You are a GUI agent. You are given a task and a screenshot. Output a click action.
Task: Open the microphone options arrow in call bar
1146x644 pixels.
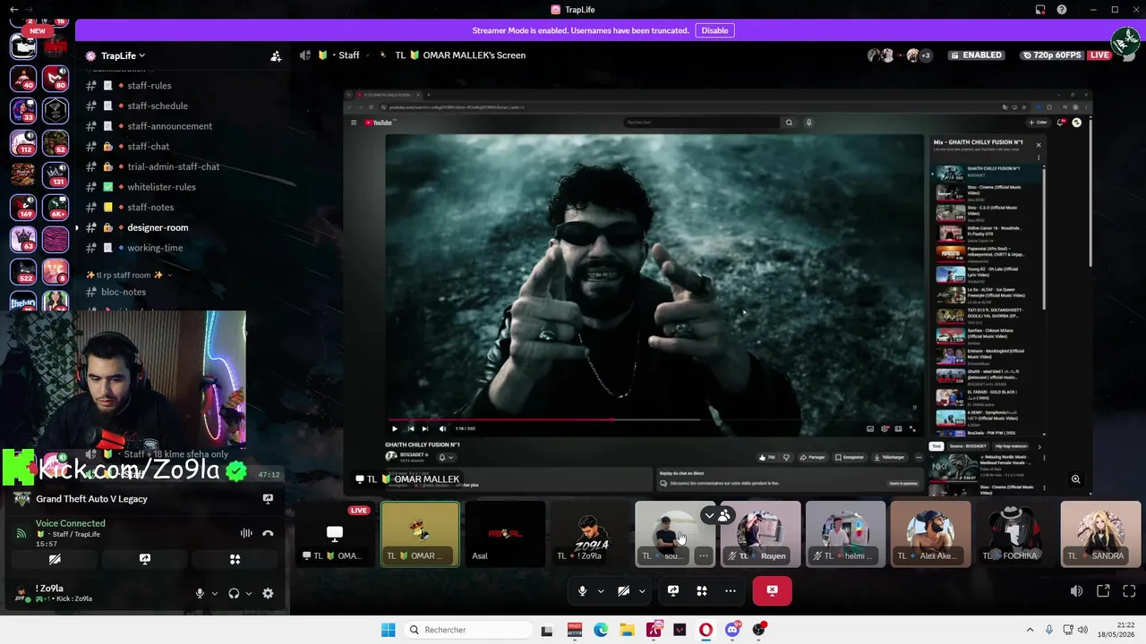[601, 590]
